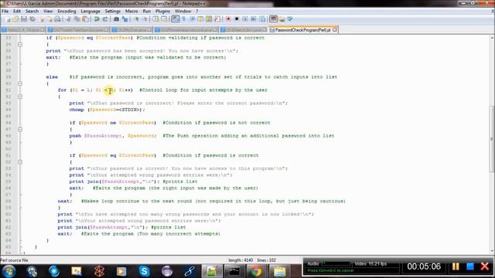Toggle the indent guide toolbar button

[x=193, y=19]
